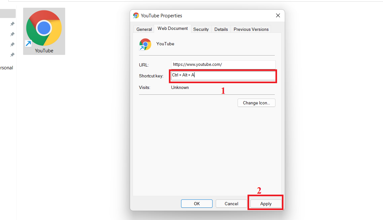Screen dimensions: 383x220
Task: Select the Web Document tab
Action: pos(172,29)
